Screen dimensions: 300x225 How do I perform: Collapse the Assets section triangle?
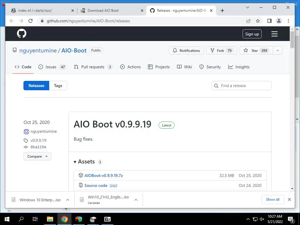[x=75, y=162]
